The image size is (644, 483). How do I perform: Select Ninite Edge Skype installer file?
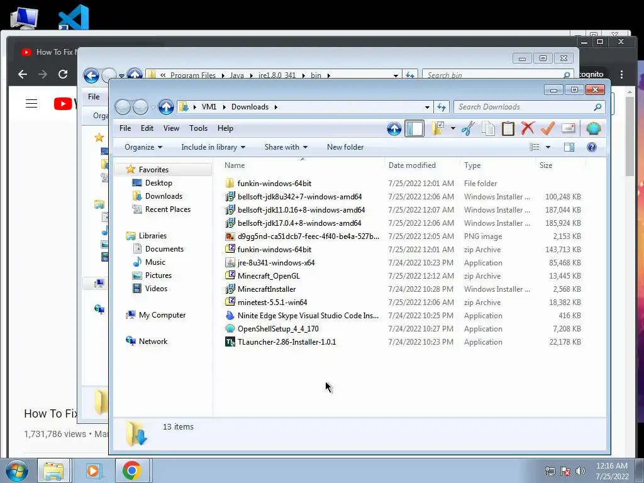(308, 316)
